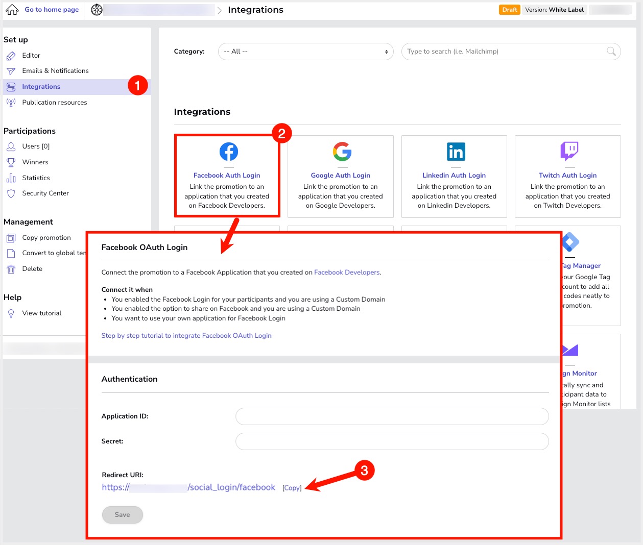Open step by step Facebook OAuth tutorial

(186, 336)
